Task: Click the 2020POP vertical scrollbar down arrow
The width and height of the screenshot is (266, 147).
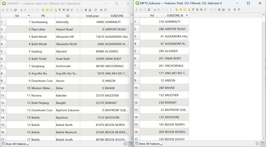Action: (x=131, y=139)
